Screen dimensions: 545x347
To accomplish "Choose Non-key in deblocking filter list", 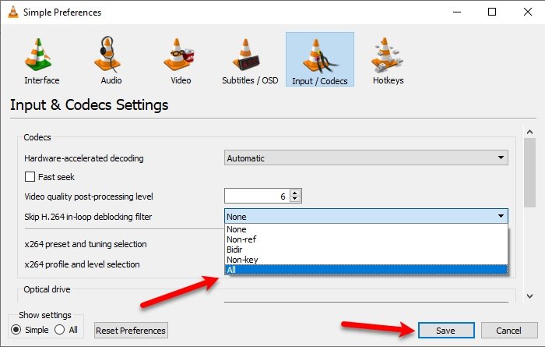I will click(366, 260).
